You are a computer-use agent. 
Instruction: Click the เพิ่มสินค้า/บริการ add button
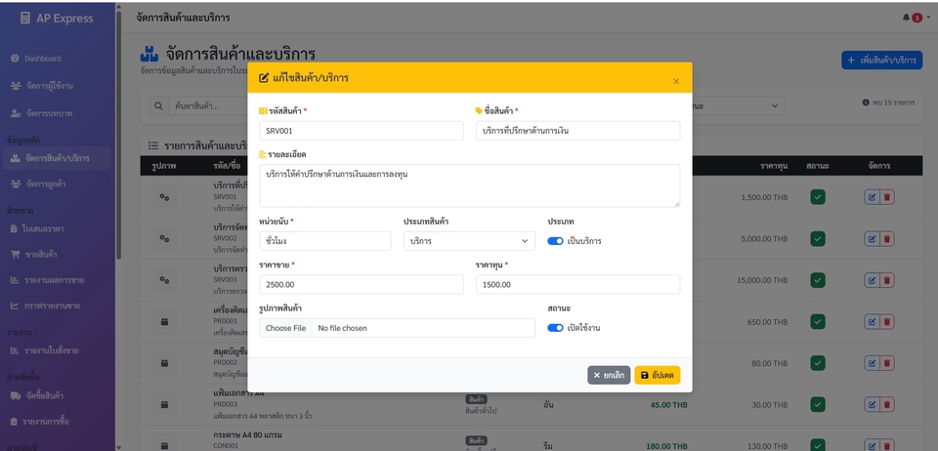coord(881,61)
